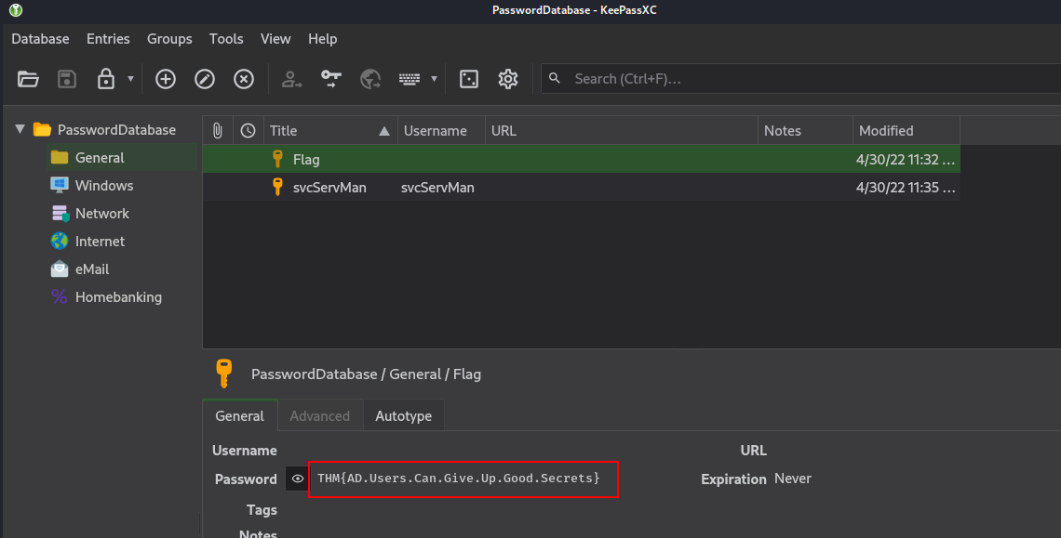1061x538 pixels.
Task: Click PasswordDatabase / General / Flag path
Action: (x=366, y=374)
